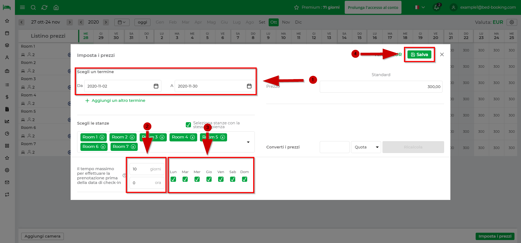Open currency settings gear icon

(512, 22)
